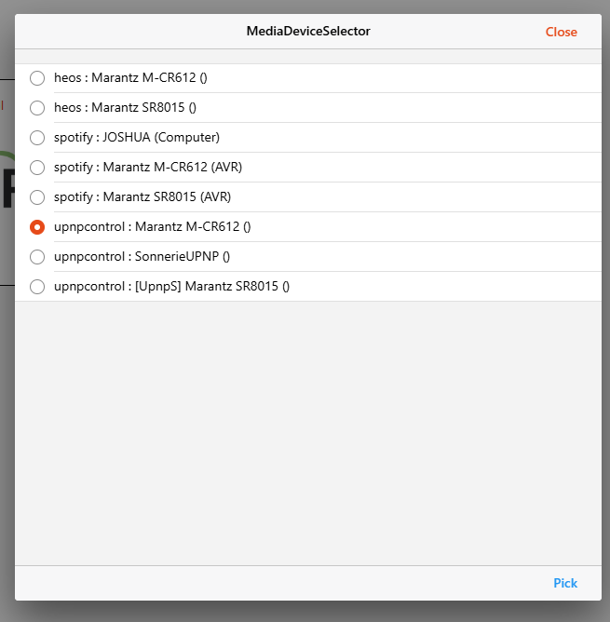The width and height of the screenshot is (610, 622).
Task: Click 'spotify : Marantz M-CR612 (AVR)' label text
Action: point(148,167)
